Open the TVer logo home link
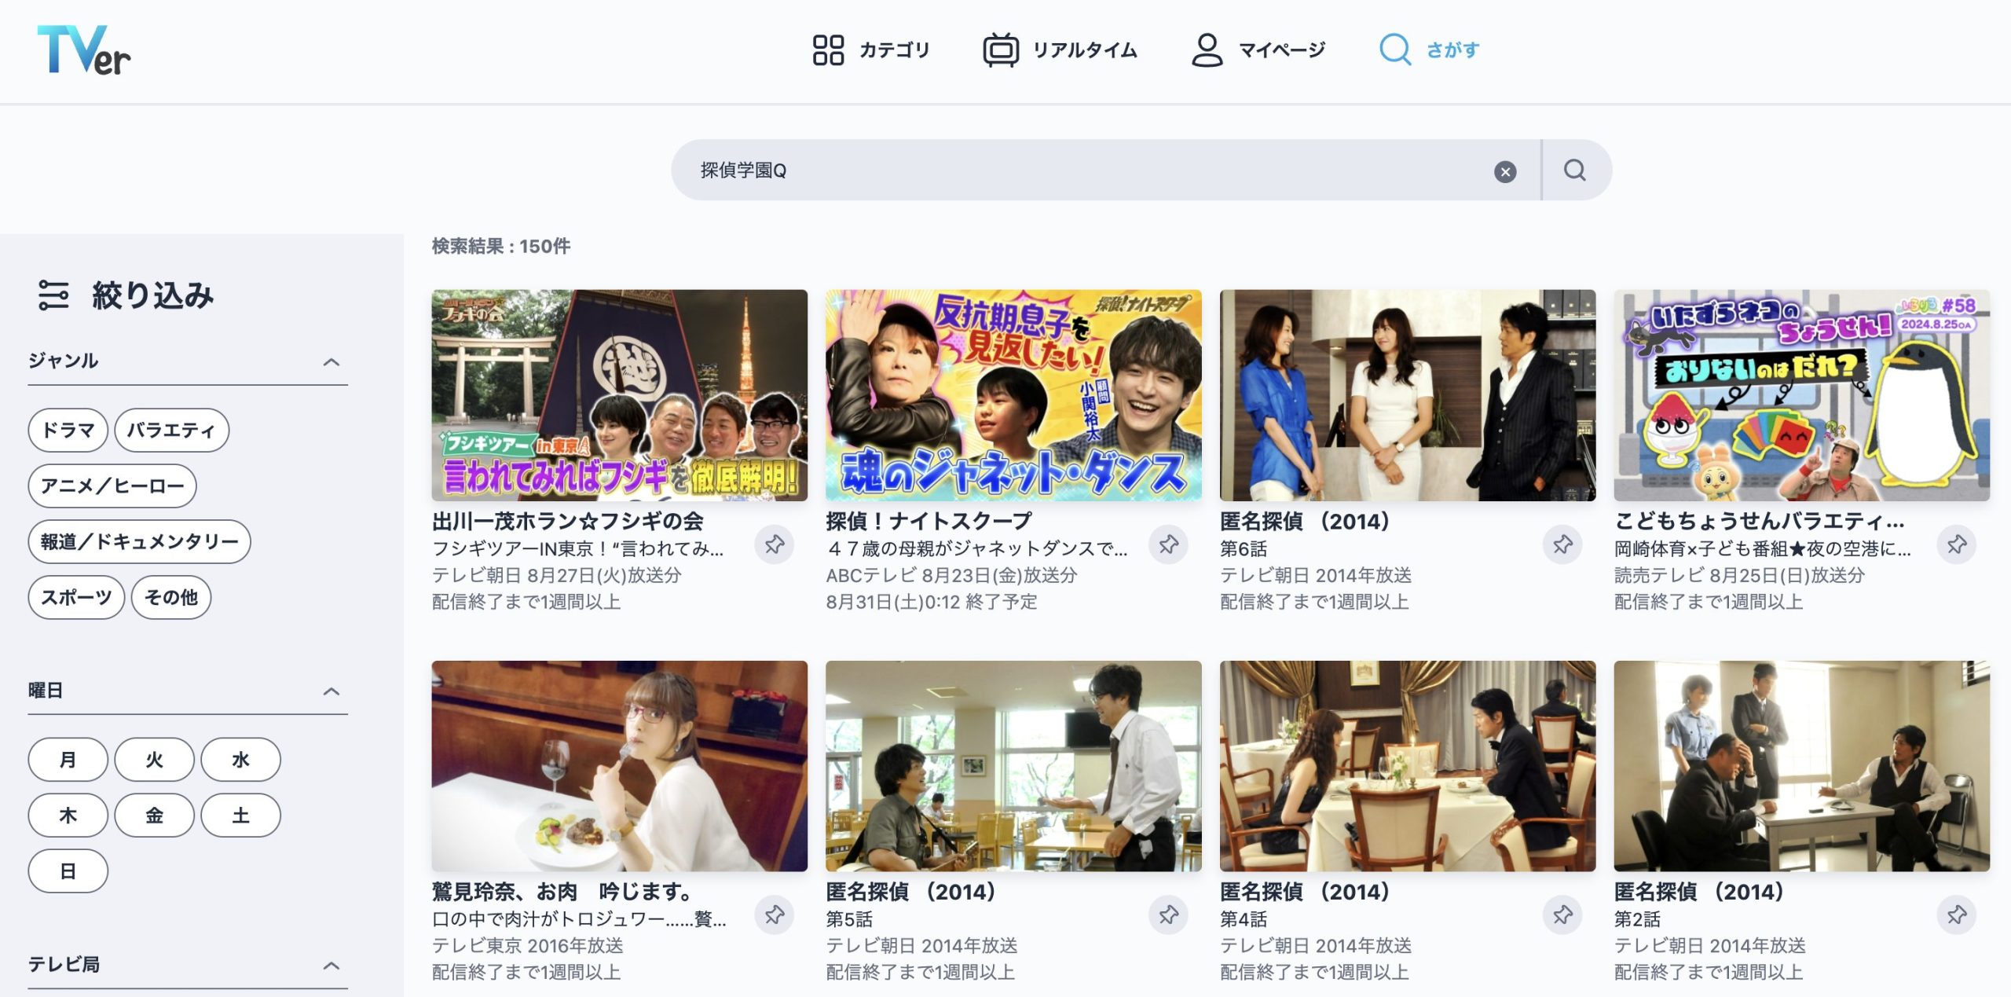Screen dimensions: 2011x997 83,49
